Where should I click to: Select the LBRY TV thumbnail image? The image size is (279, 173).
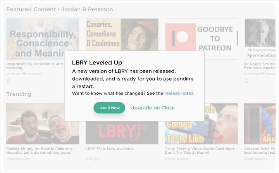tap(122, 133)
